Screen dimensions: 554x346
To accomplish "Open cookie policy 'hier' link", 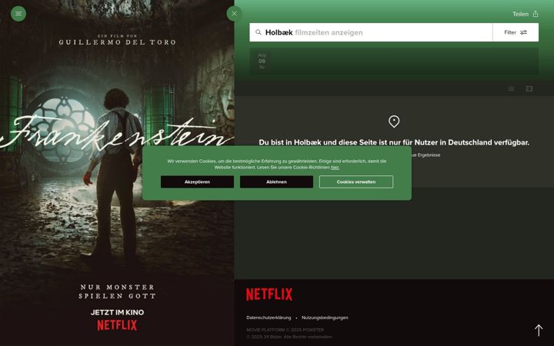I will (x=335, y=168).
